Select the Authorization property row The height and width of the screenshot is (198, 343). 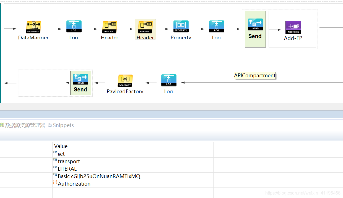(x=74, y=184)
